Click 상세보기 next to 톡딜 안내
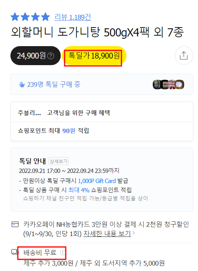The width and height of the screenshot is (198, 271). (x=59, y=161)
